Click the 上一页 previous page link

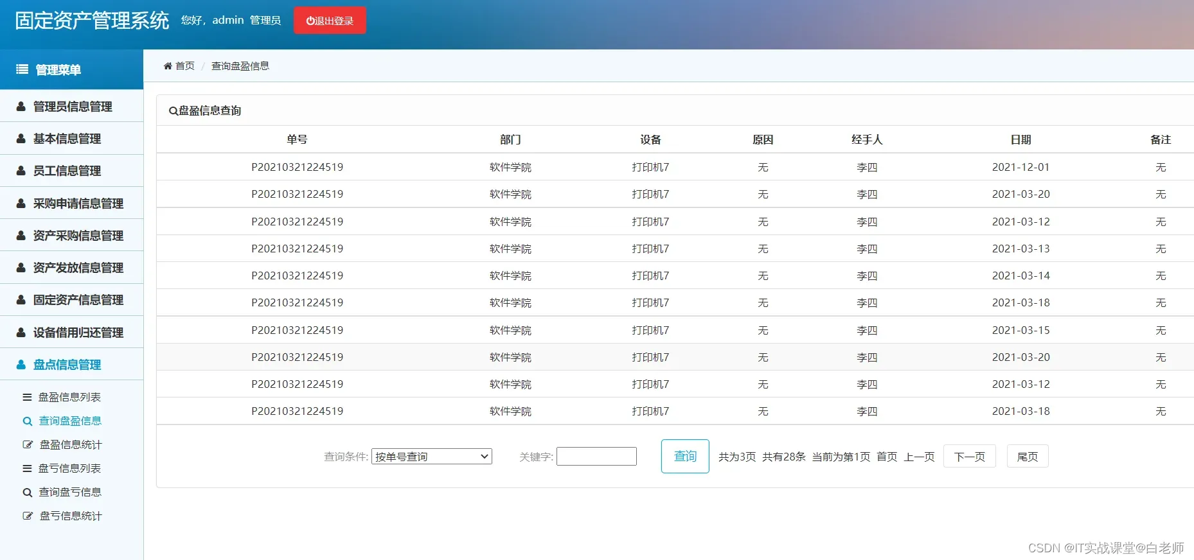click(x=919, y=457)
